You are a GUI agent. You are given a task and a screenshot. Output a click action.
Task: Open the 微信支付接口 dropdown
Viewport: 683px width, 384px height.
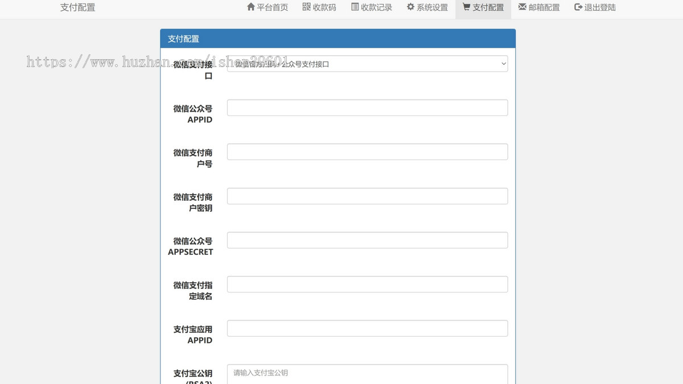click(368, 64)
